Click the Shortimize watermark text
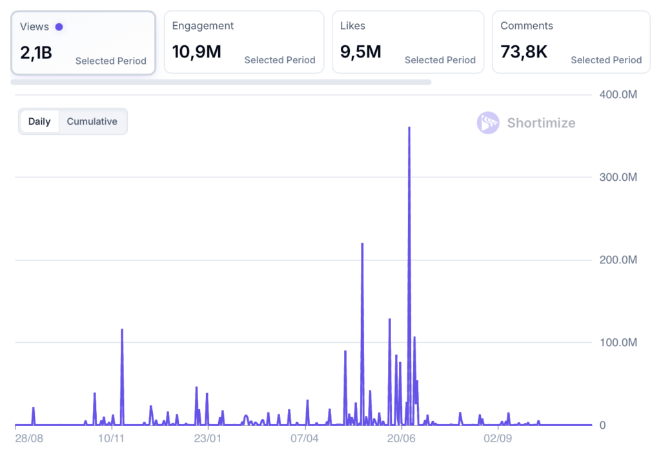The image size is (661, 461). click(541, 123)
